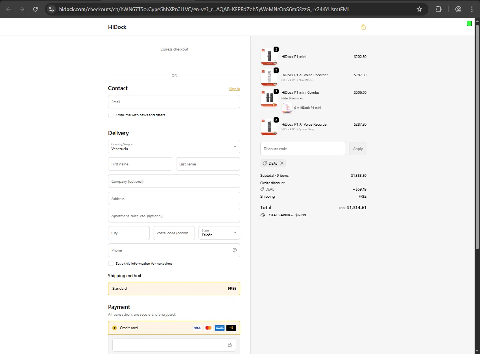
Task: Click the $202.30 P1 mini price
Action: point(360,57)
